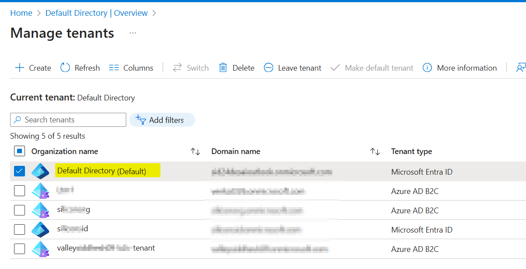Click the Leave tenant toolbar label

[x=300, y=68]
